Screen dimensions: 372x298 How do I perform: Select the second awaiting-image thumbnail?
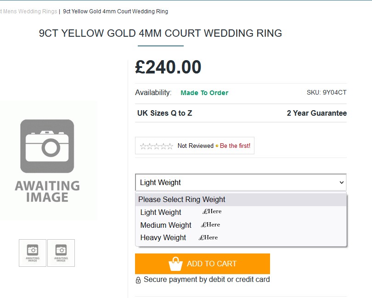click(x=61, y=253)
